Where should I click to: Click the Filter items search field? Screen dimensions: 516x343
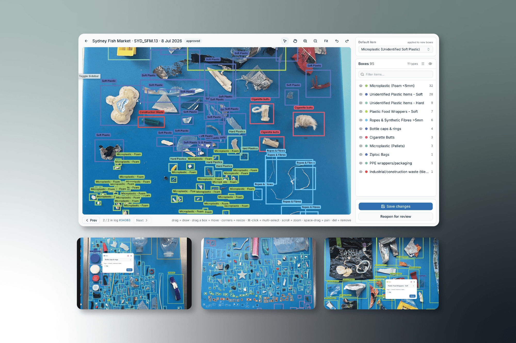[396, 74]
